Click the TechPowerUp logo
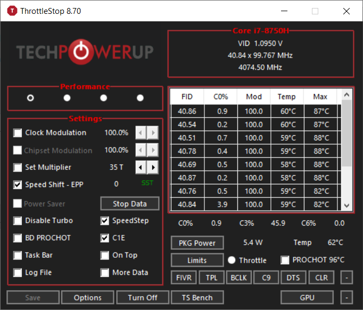Image resolution: width=363 pixels, height=310 pixels. point(85,52)
